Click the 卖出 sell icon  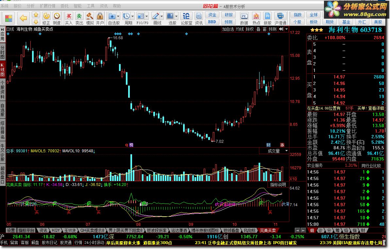[79, 18]
